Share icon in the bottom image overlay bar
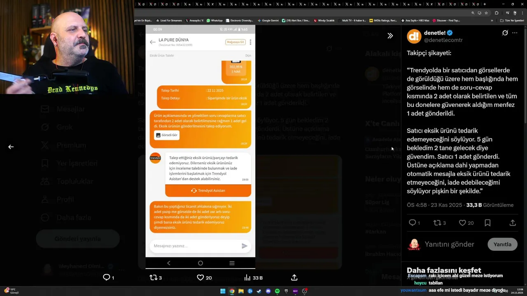The image size is (527, 296). [x=294, y=277]
